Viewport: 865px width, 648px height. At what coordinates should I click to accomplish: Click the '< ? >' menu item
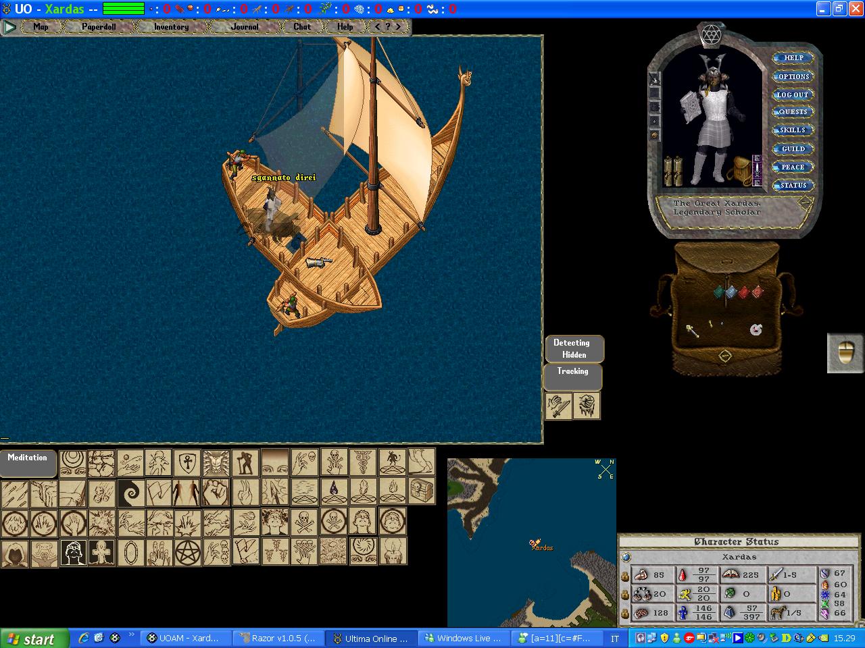click(x=388, y=27)
